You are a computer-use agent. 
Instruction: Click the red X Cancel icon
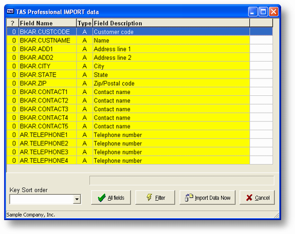click(249, 198)
